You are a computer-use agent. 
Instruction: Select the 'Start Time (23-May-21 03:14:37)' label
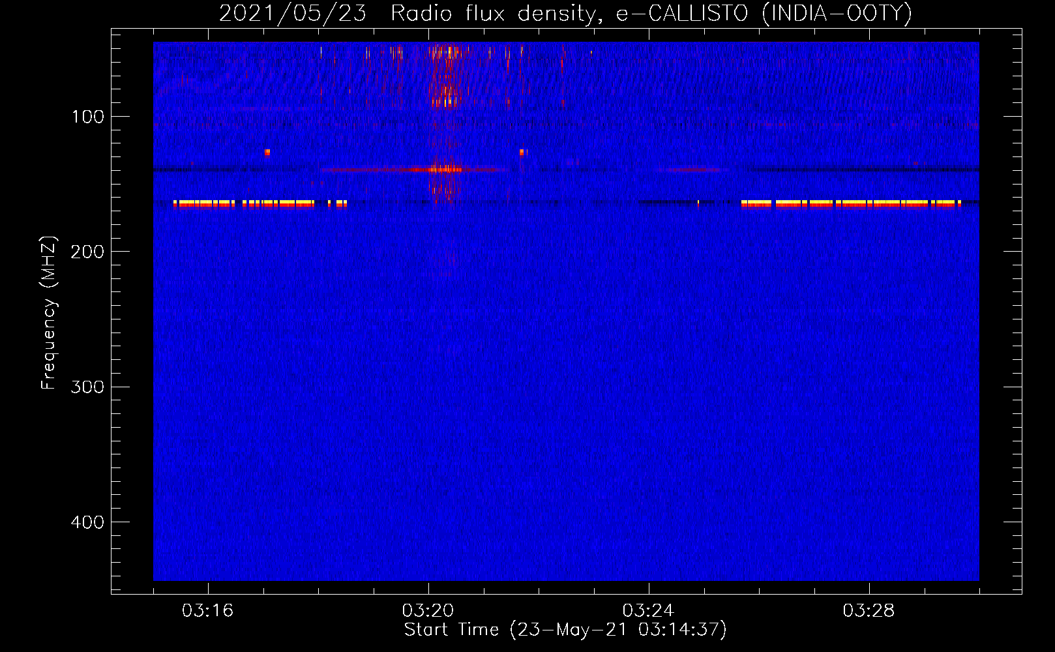pos(565,630)
